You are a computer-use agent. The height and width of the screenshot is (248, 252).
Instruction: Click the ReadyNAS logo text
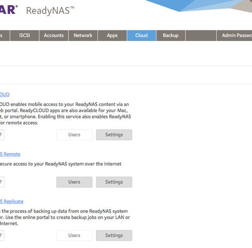50,11
